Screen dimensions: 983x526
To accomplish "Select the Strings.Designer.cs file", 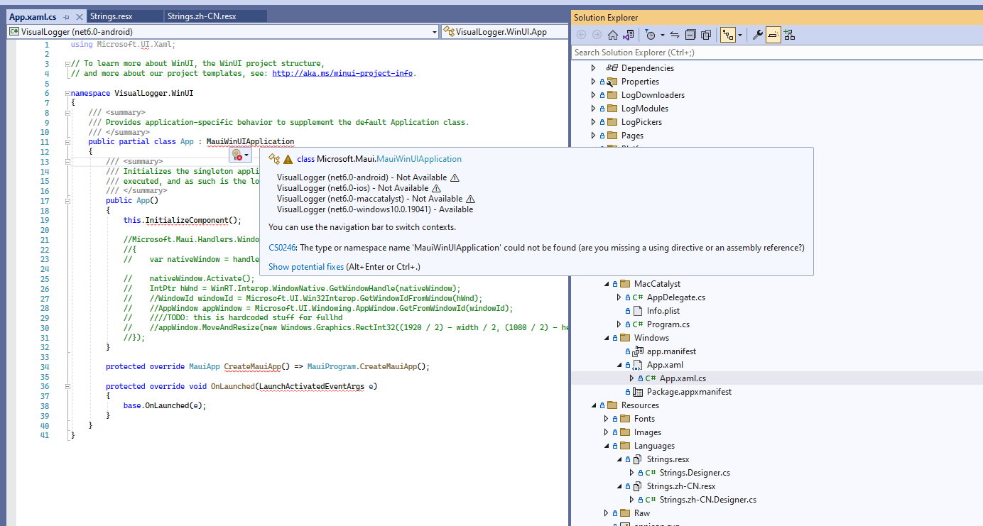I will point(694,472).
